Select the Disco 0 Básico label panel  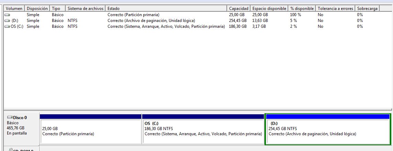pyautogui.click(x=21, y=128)
